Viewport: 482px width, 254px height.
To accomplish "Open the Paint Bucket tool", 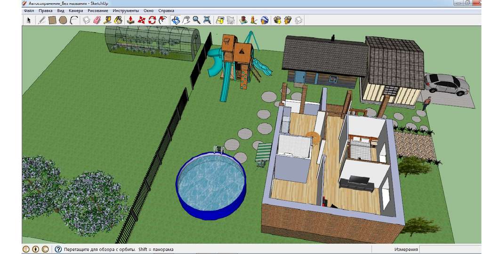I will pyautogui.click(x=118, y=20).
